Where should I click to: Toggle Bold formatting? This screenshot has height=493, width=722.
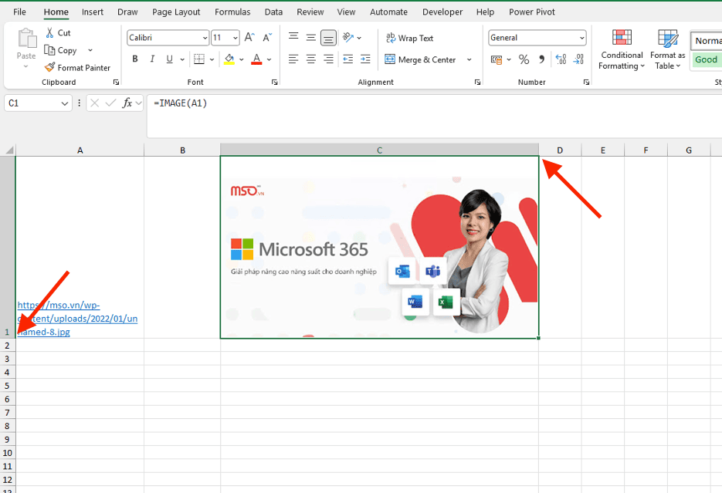(135, 59)
